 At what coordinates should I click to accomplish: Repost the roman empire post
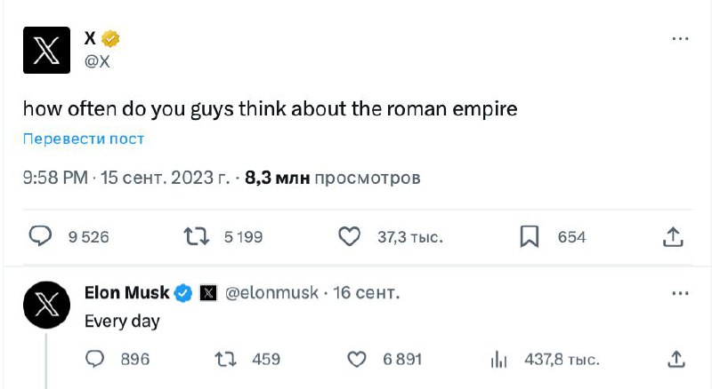196,236
